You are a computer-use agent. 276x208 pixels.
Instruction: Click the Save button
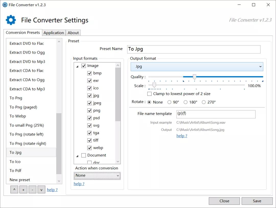click(257, 201)
